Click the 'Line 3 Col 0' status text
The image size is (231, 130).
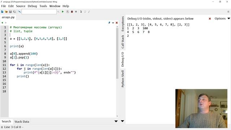13,127
